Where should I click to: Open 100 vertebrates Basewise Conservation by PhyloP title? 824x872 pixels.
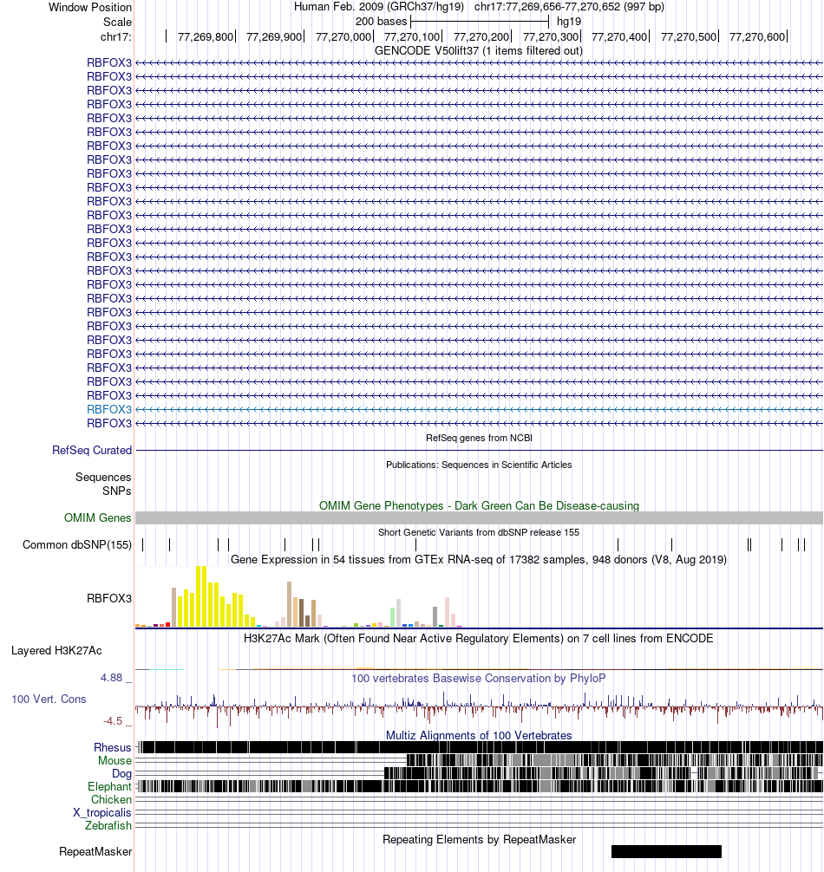coord(479,679)
